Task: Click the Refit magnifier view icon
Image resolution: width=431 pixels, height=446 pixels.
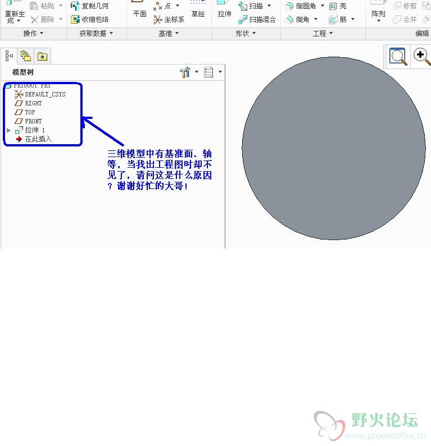Action: 398,56
